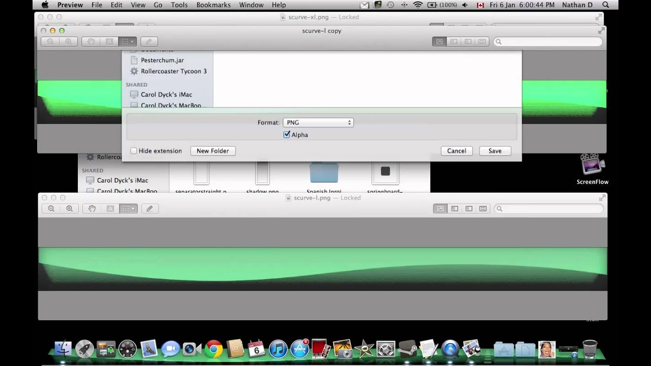Open Trash in the Dock
This screenshot has height=366, width=651.
589,349
